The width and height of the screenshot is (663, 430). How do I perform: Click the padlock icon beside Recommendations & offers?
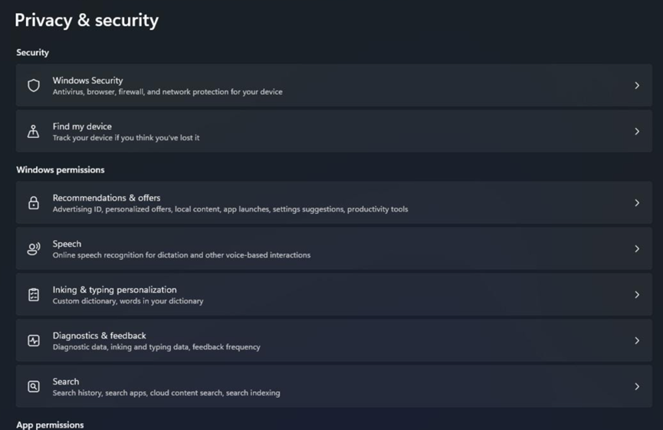tap(34, 203)
